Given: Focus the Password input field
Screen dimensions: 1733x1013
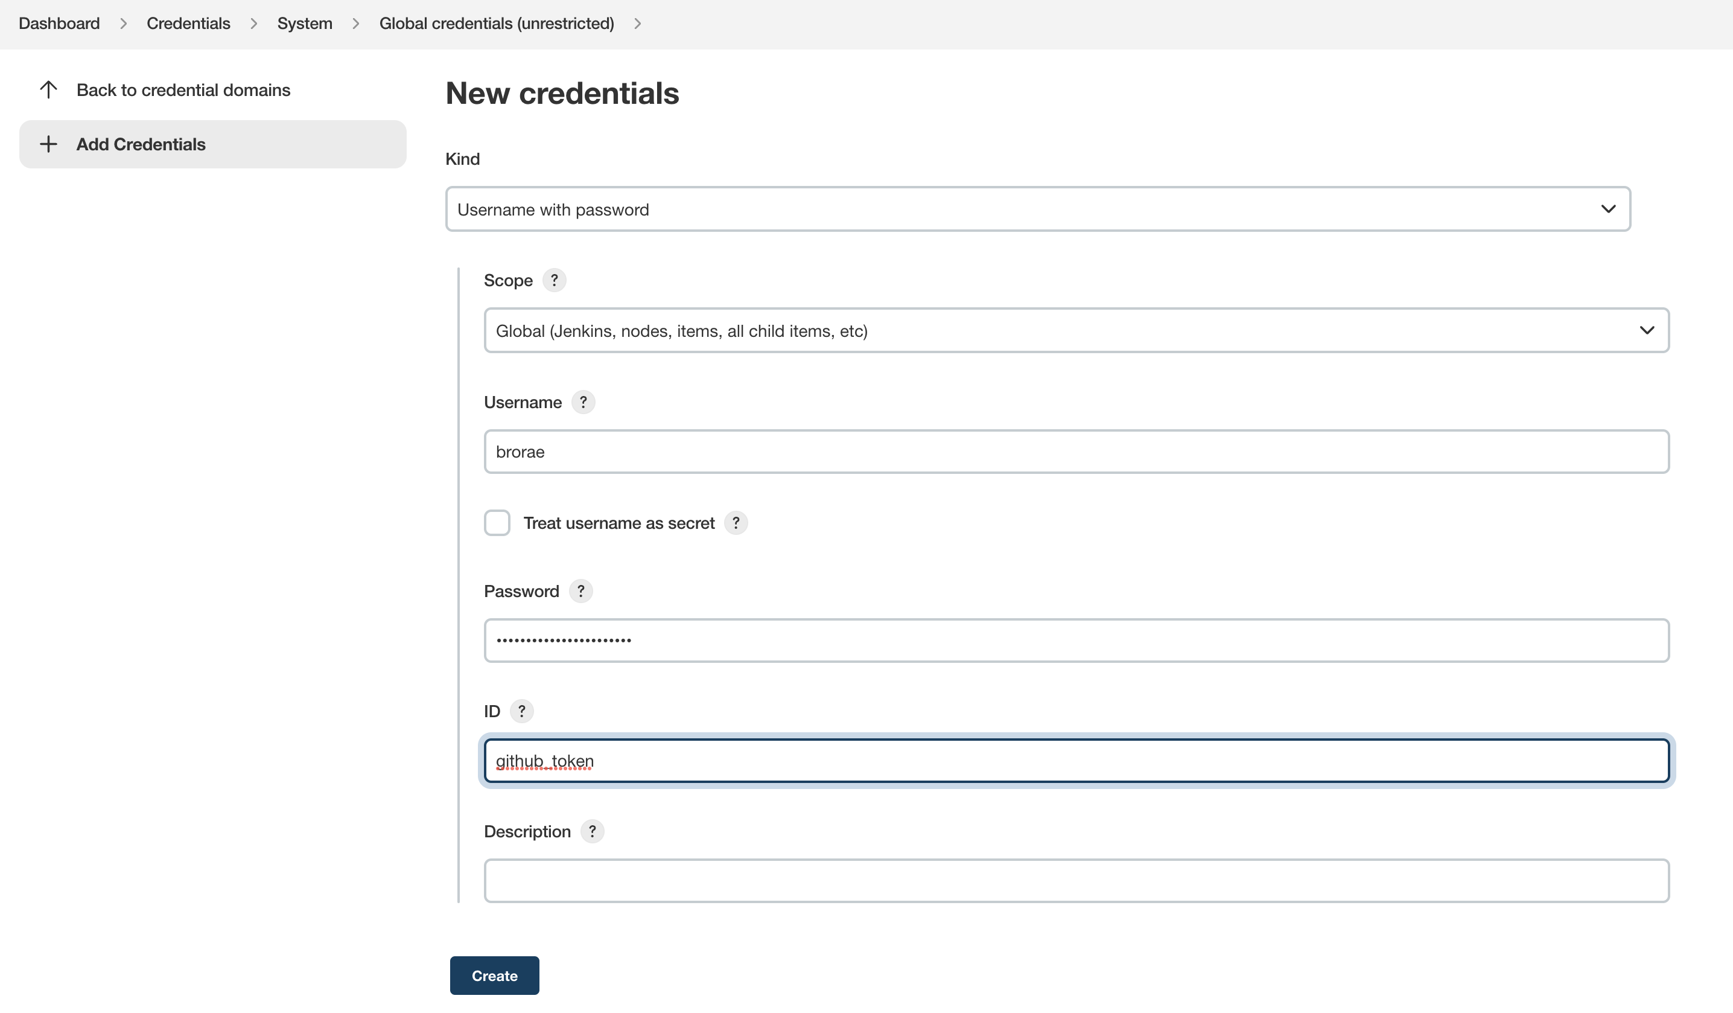Looking at the screenshot, I should tap(1075, 640).
